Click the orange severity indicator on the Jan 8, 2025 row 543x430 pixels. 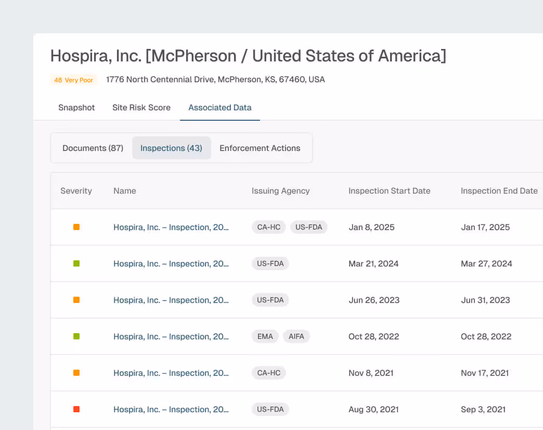pos(75,227)
